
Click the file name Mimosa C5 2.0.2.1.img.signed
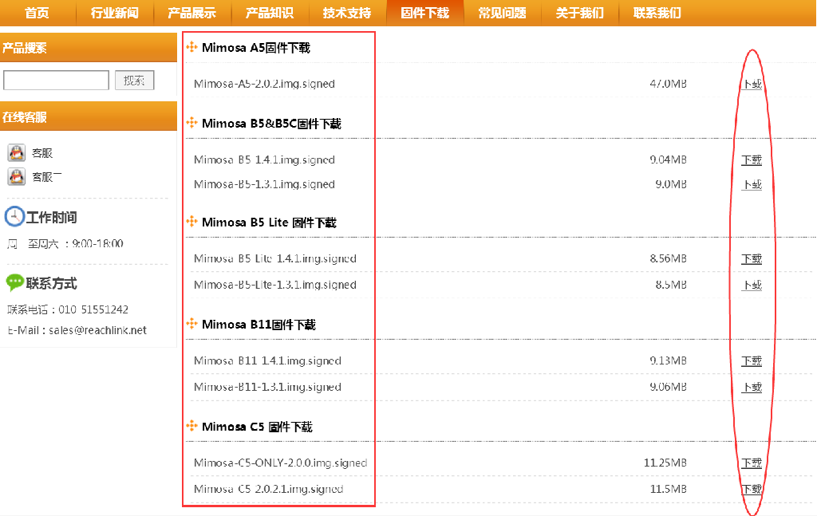[x=268, y=489]
